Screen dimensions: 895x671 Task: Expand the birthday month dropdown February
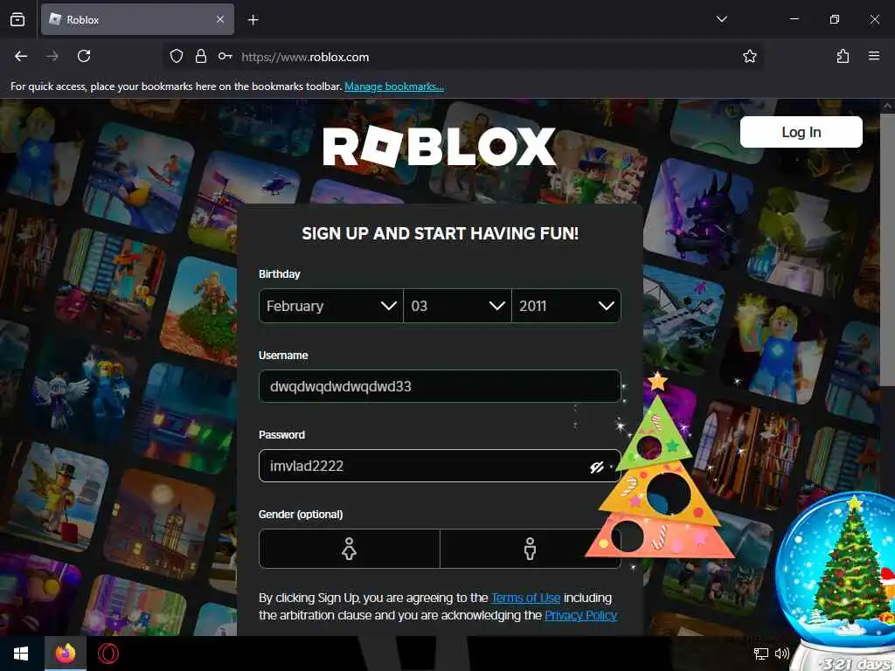pos(331,306)
